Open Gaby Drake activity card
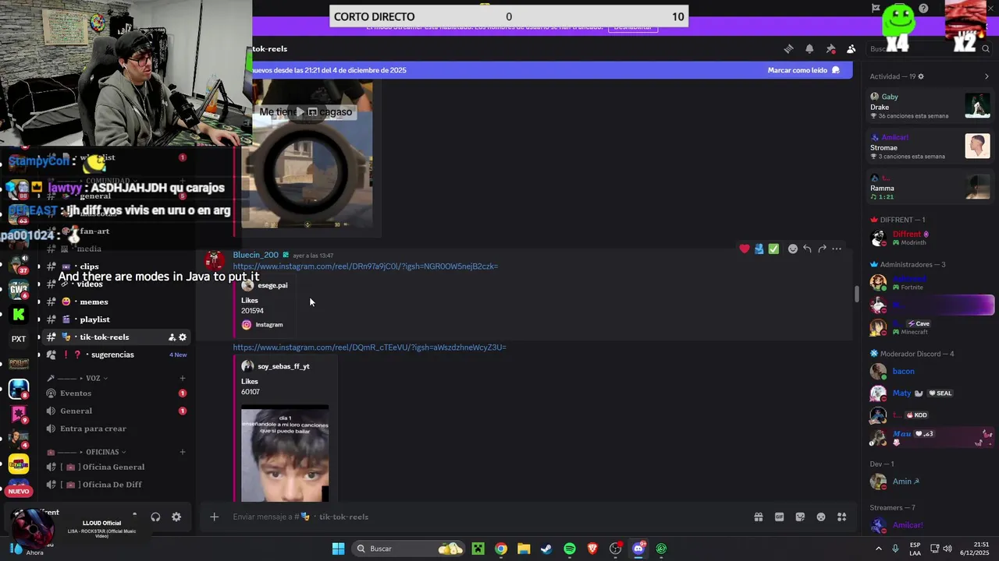Viewport: 999px width, 561px height. point(930,106)
